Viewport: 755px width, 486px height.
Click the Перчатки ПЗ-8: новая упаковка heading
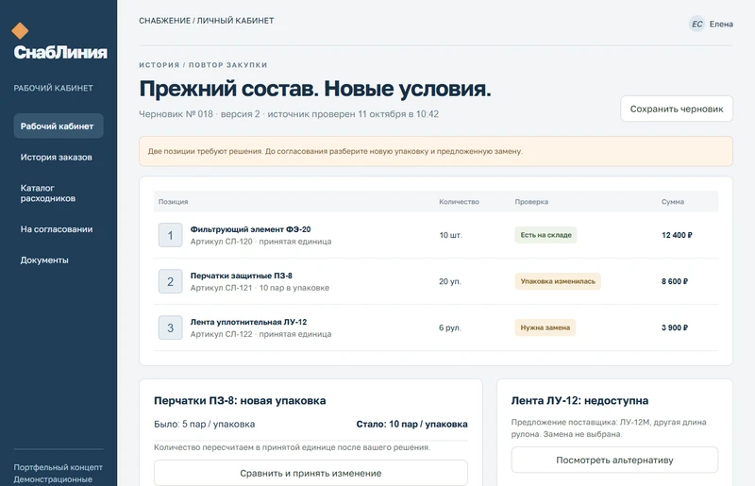(x=240, y=401)
